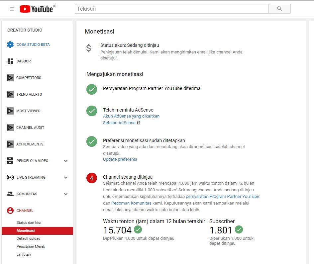Open Setelan AdSense link
314x264 pixels.
(x=119, y=123)
